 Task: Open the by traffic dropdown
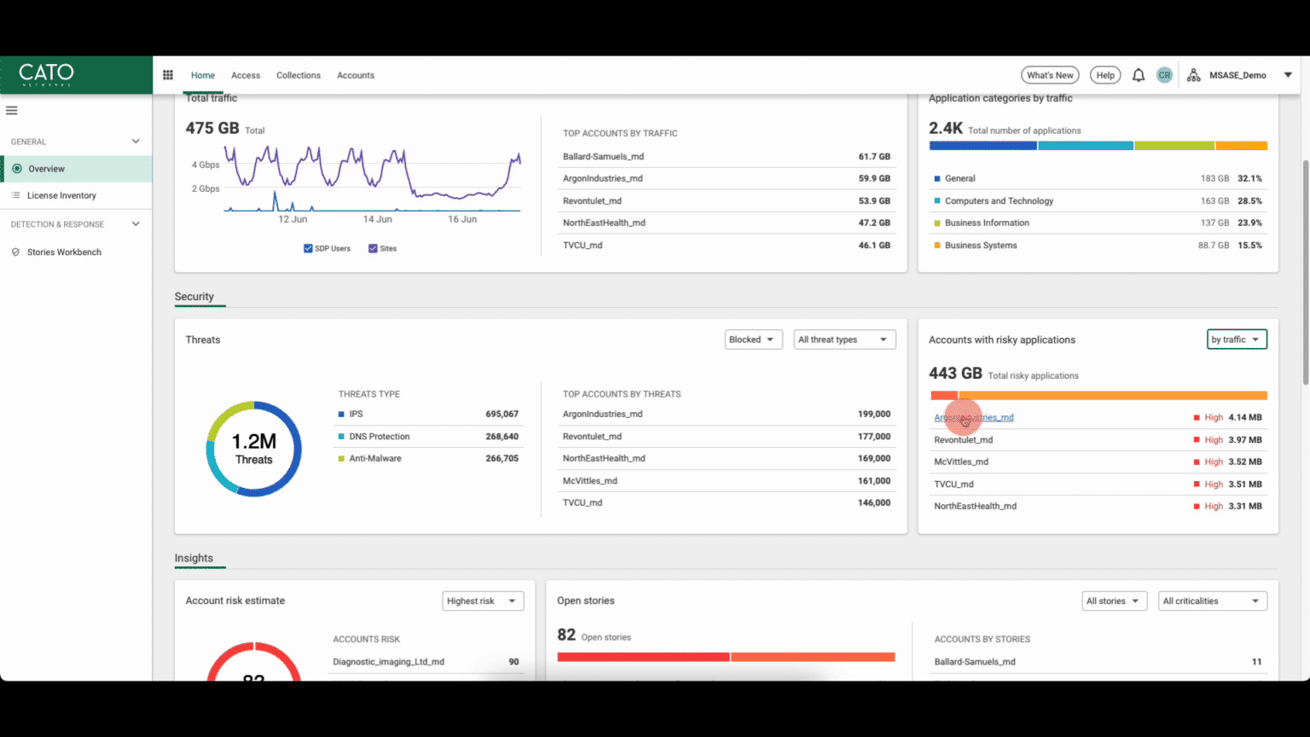tap(1237, 339)
